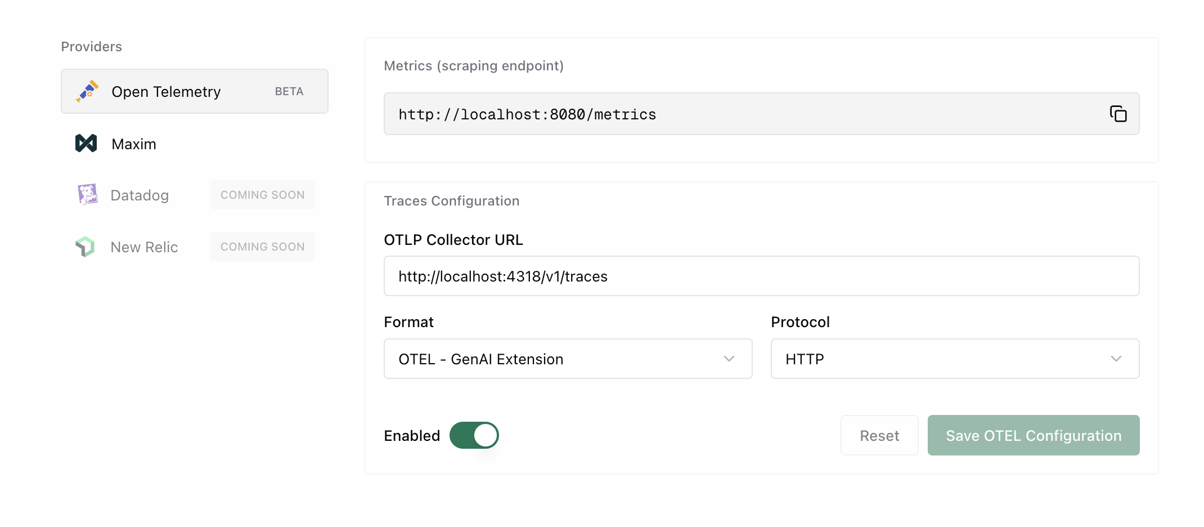Click the Maxim logo icon
Image resolution: width=1204 pixels, height=527 pixels.
86,143
